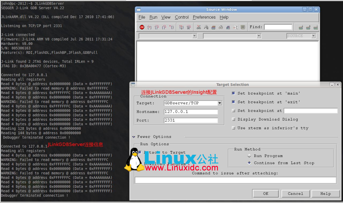Enable the Display Download Dialog option
Image resolution: width=343 pixels, height=203 pixels.
234,119
